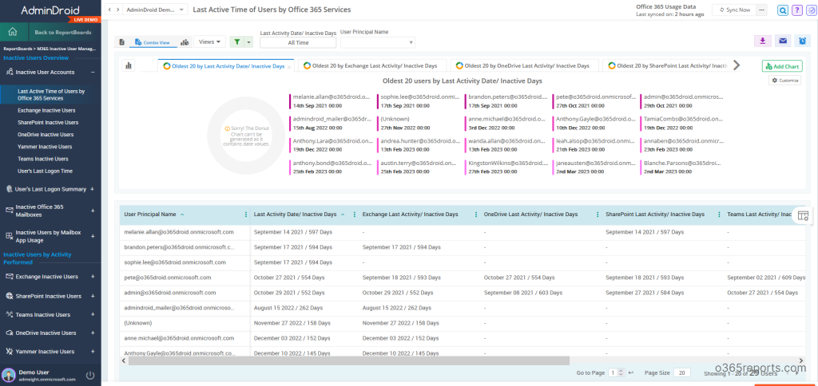Expand User's Last Logon Summary section
This screenshot has width=818, height=386.
click(93, 189)
